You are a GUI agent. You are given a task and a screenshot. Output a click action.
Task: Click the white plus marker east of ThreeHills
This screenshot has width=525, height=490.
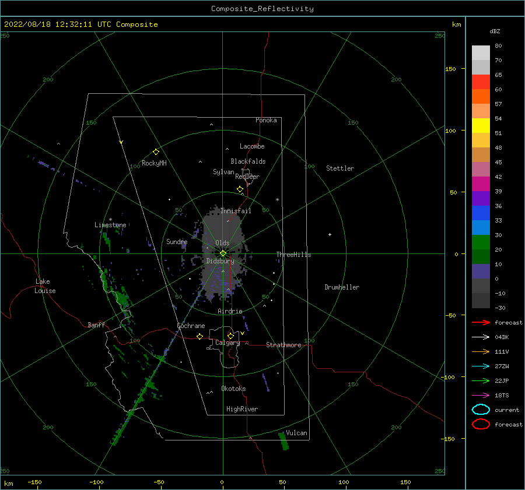click(x=330, y=234)
